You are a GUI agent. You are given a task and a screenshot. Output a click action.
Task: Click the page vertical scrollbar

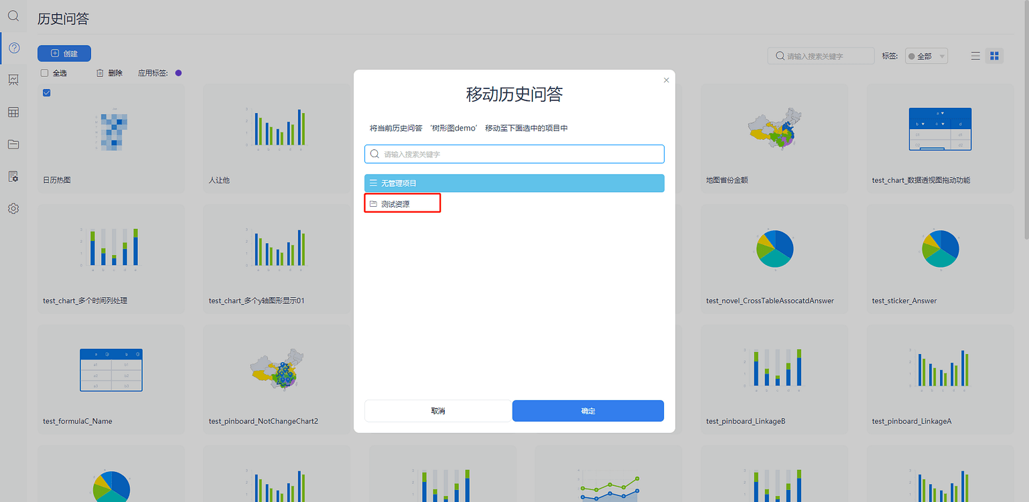coord(1026,120)
